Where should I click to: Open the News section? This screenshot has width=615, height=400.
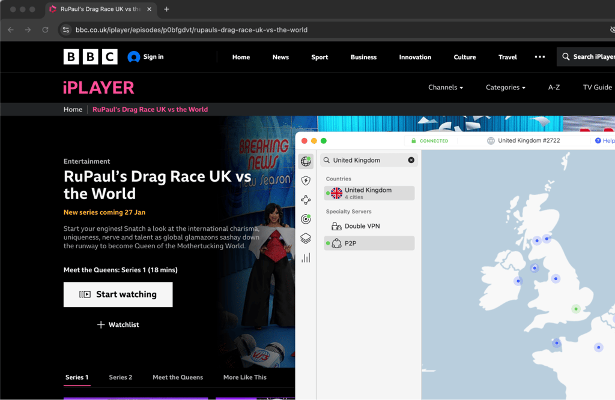(x=280, y=57)
